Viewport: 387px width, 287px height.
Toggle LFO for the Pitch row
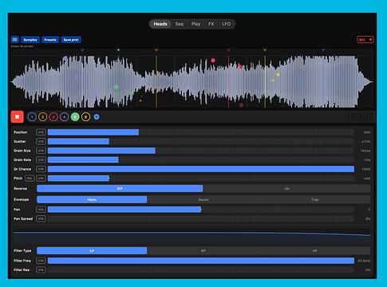pos(41,179)
